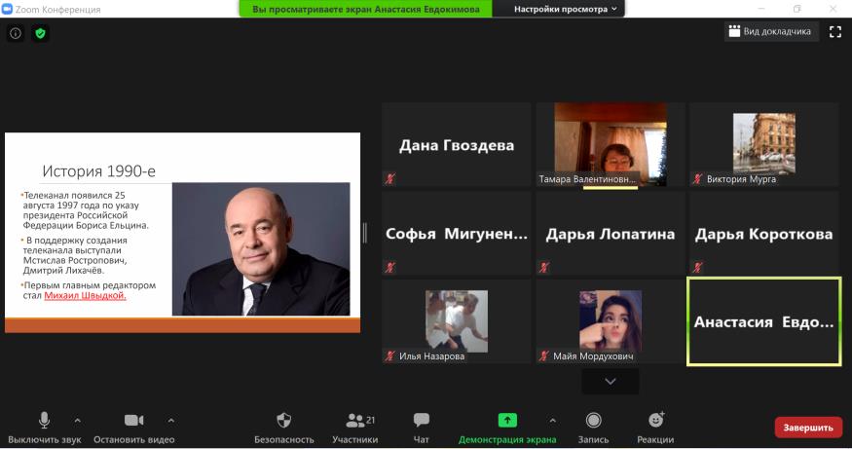Enter fullscreen mode with the corner-brackets icon

tap(835, 32)
